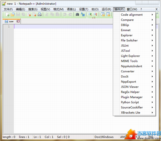Close the new 1 document tab
161x141 pixels.
click(x=18, y=21)
